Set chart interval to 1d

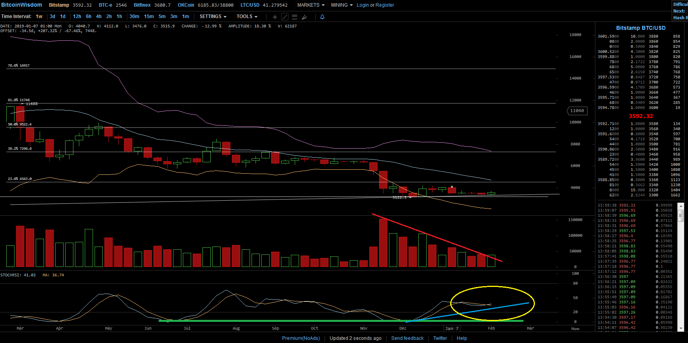[63, 16]
